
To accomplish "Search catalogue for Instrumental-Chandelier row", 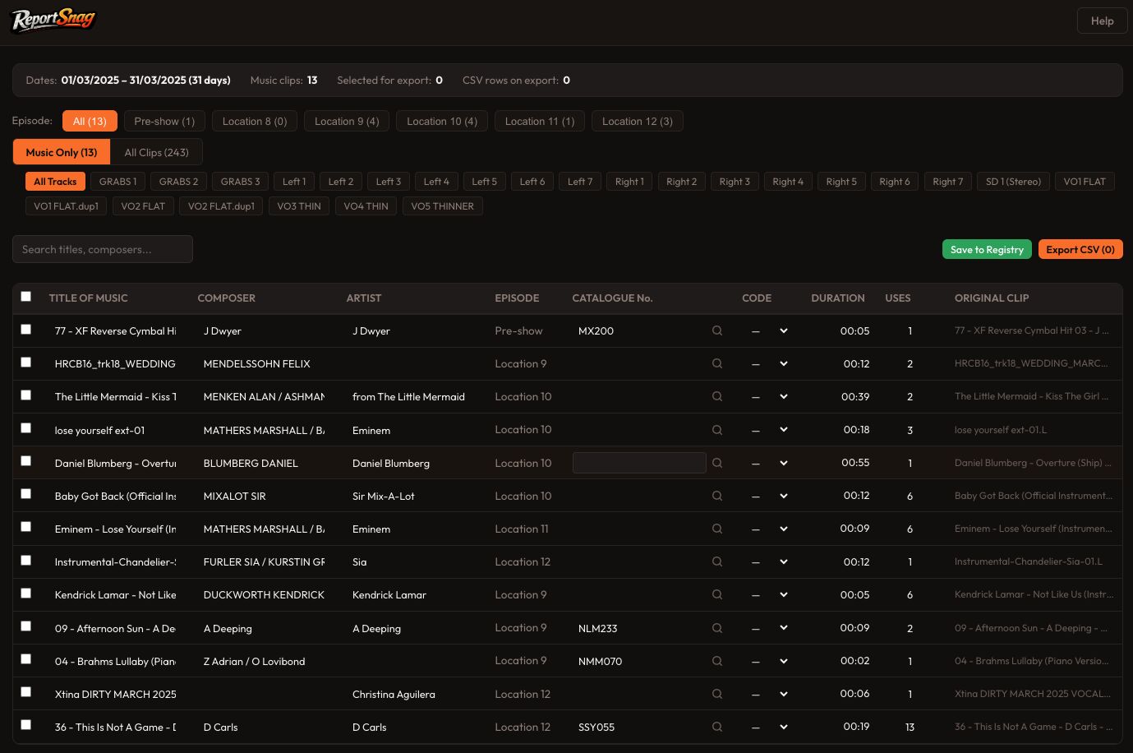I will click(x=717, y=561).
